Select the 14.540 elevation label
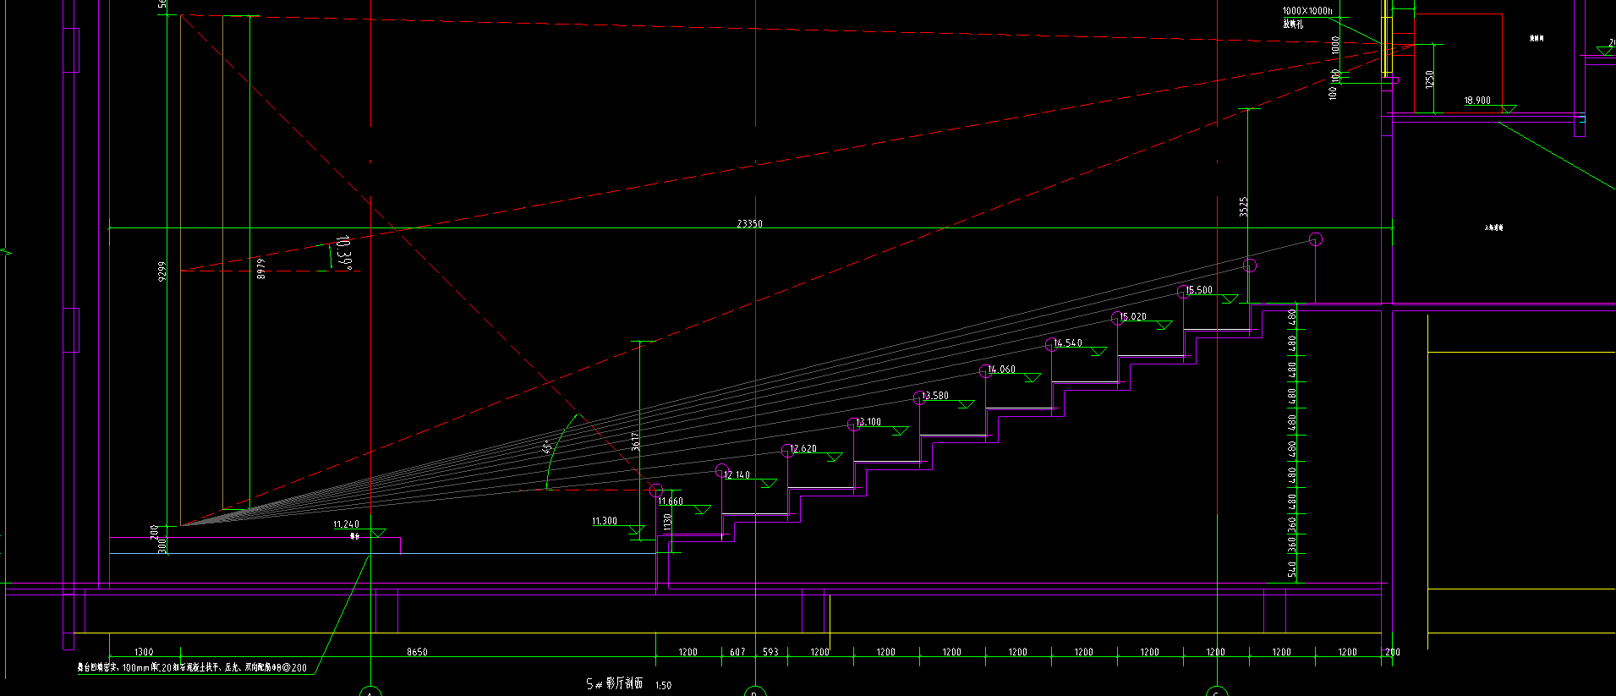This screenshot has width=1616, height=696. (1068, 343)
